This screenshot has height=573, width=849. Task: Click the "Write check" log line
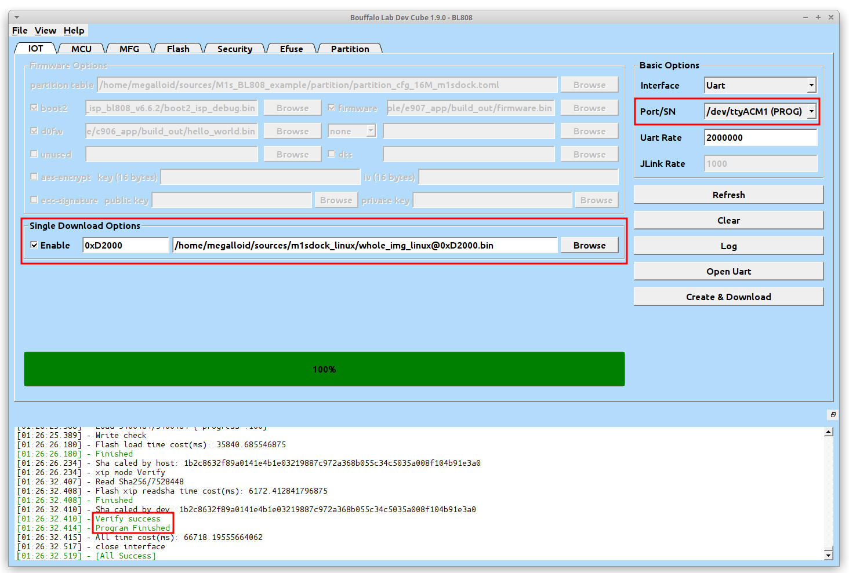(x=121, y=435)
